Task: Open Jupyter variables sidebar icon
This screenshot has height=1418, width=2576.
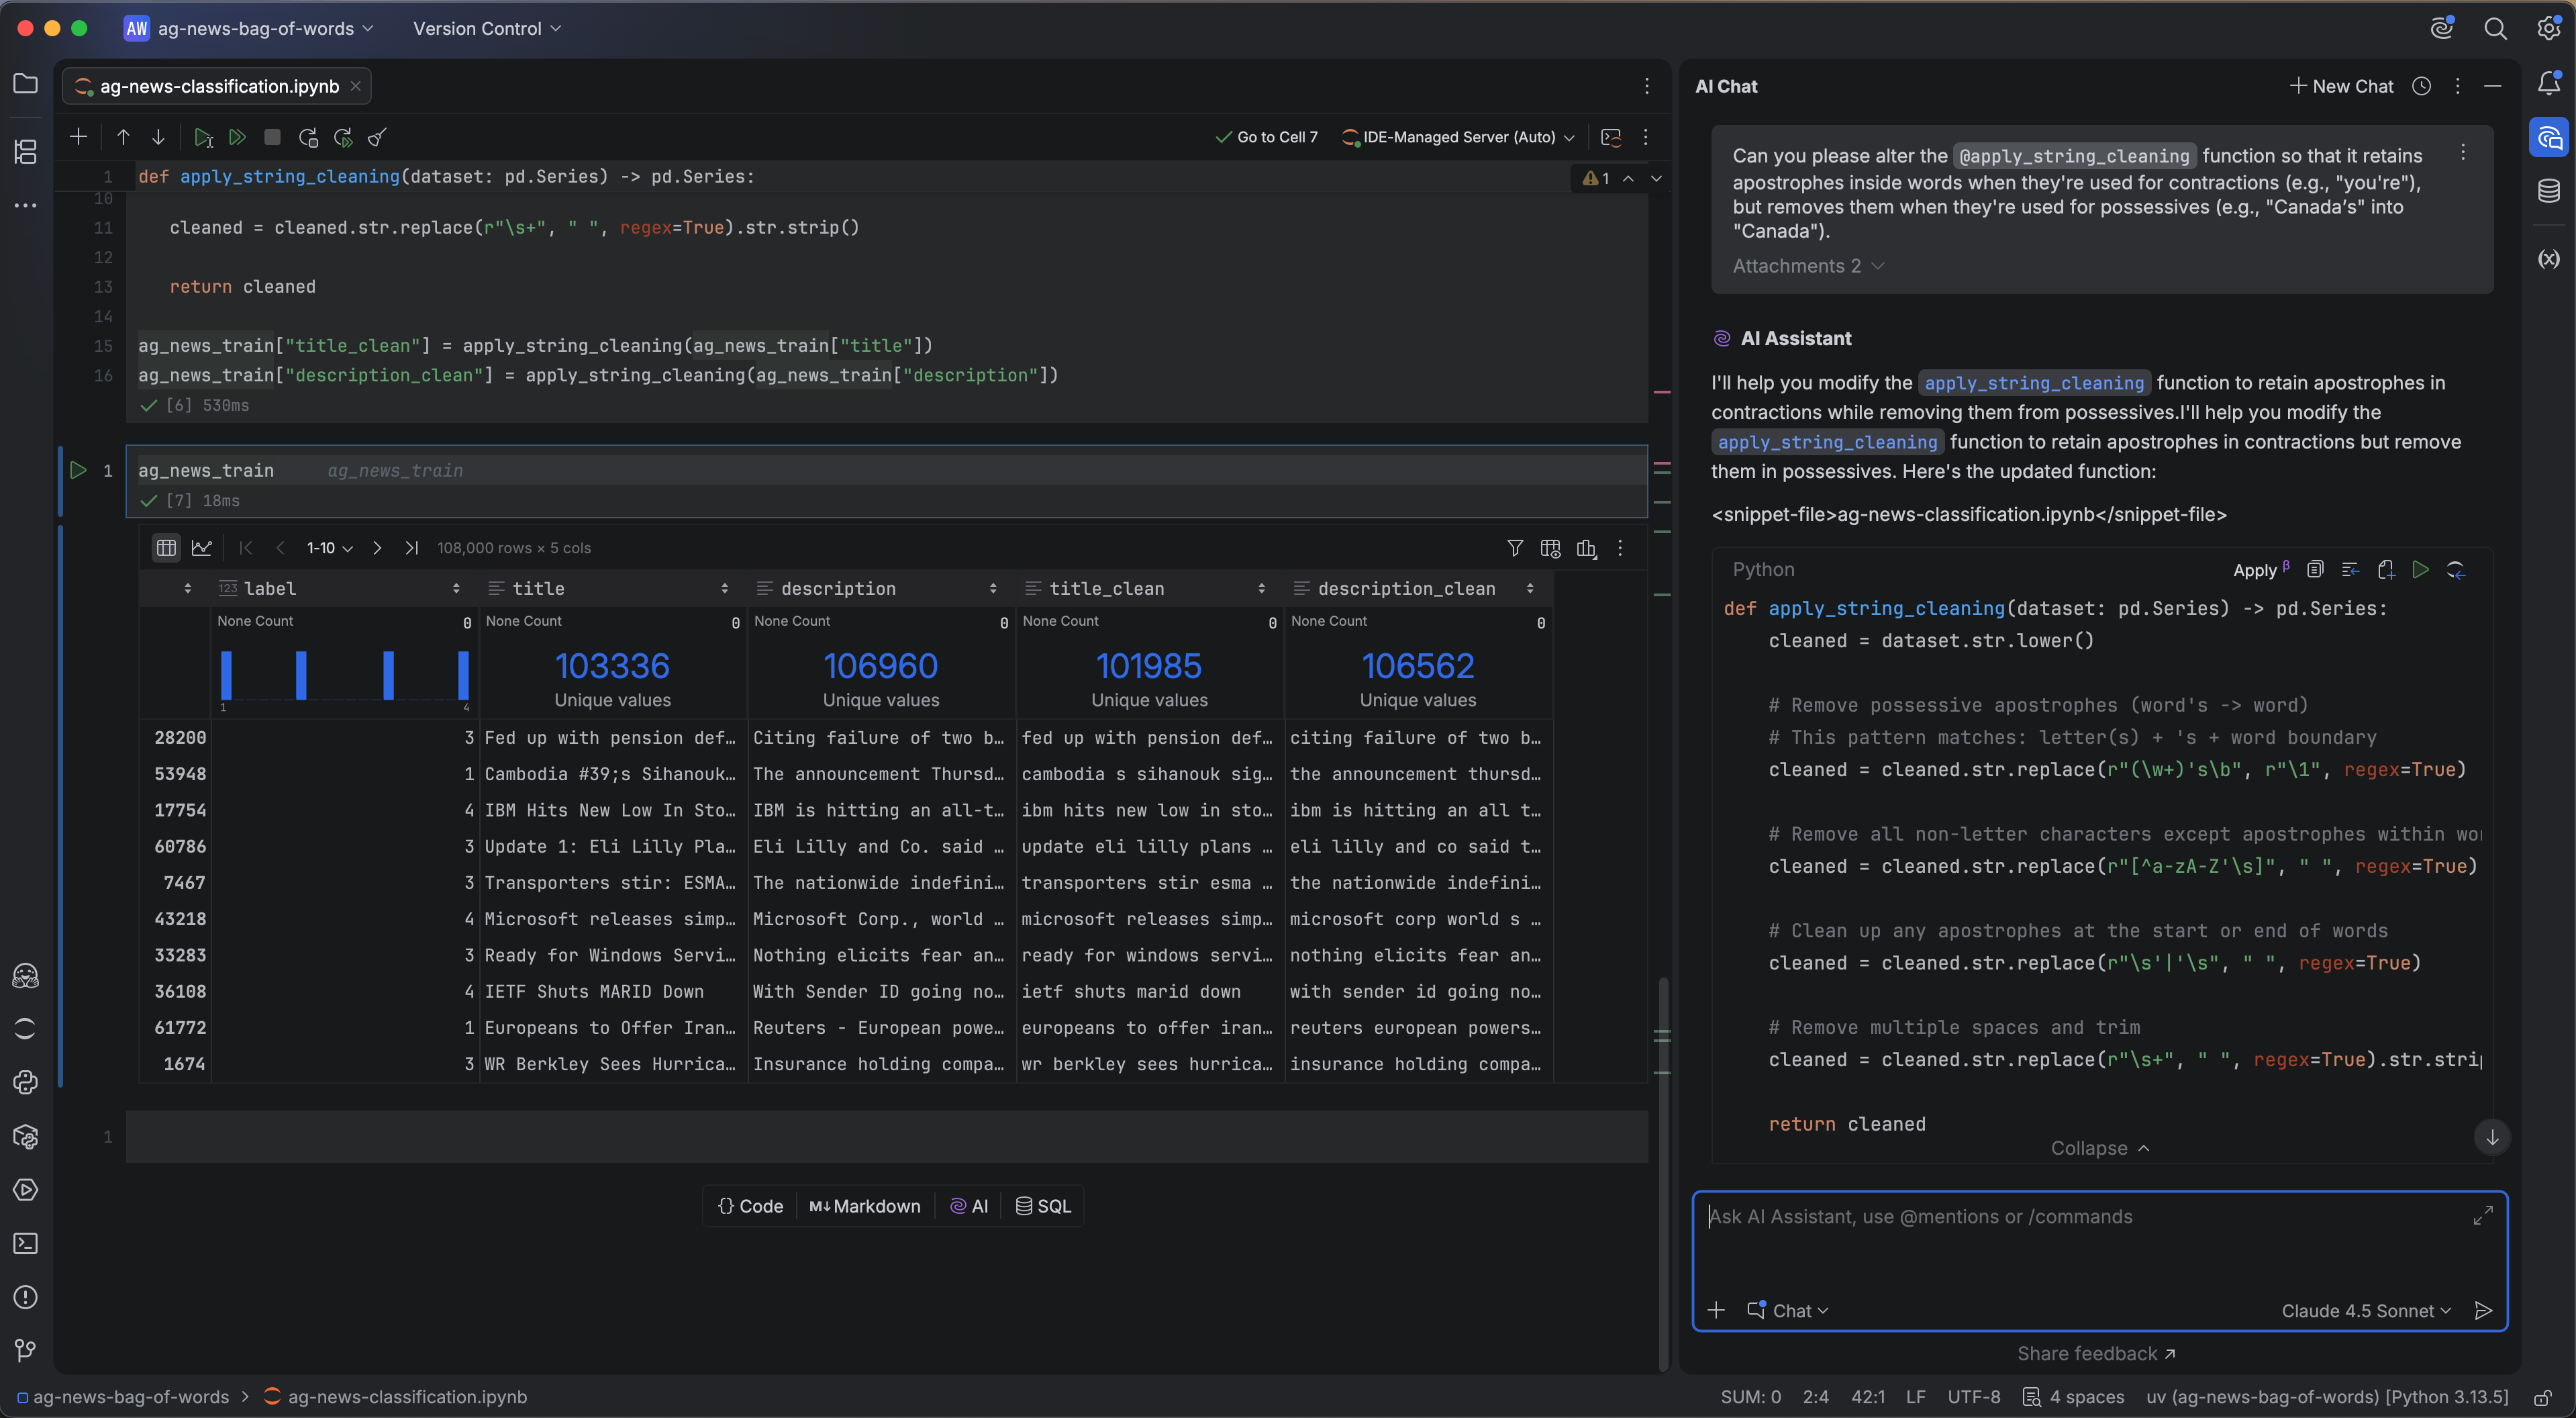Action: click(x=2549, y=259)
